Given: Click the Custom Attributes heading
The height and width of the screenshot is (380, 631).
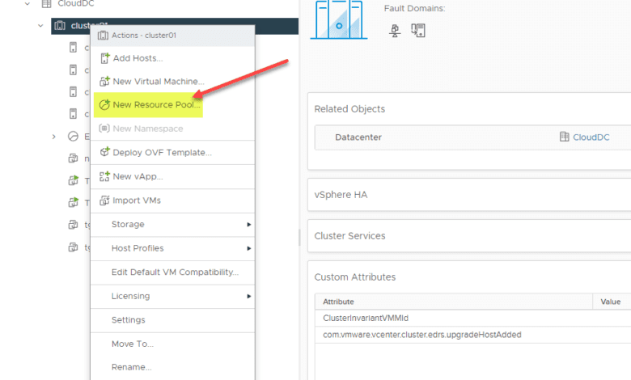Looking at the screenshot, I should tap(354, 277).
